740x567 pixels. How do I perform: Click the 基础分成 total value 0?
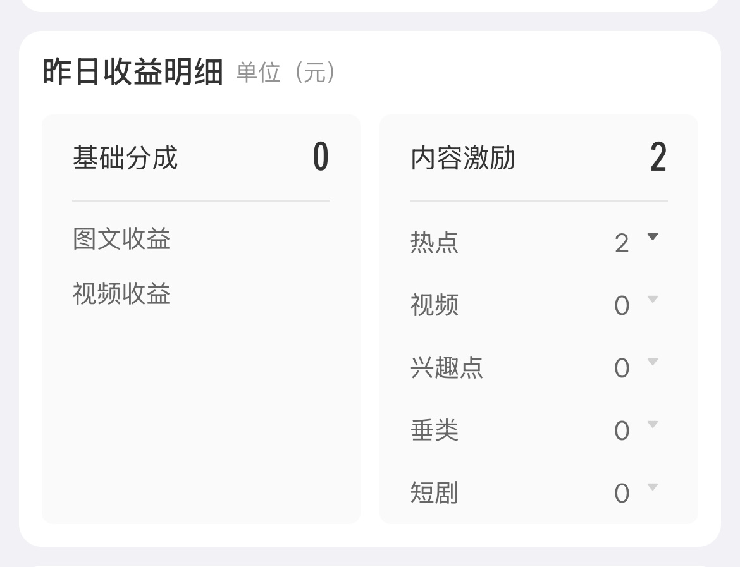(321, 157)
